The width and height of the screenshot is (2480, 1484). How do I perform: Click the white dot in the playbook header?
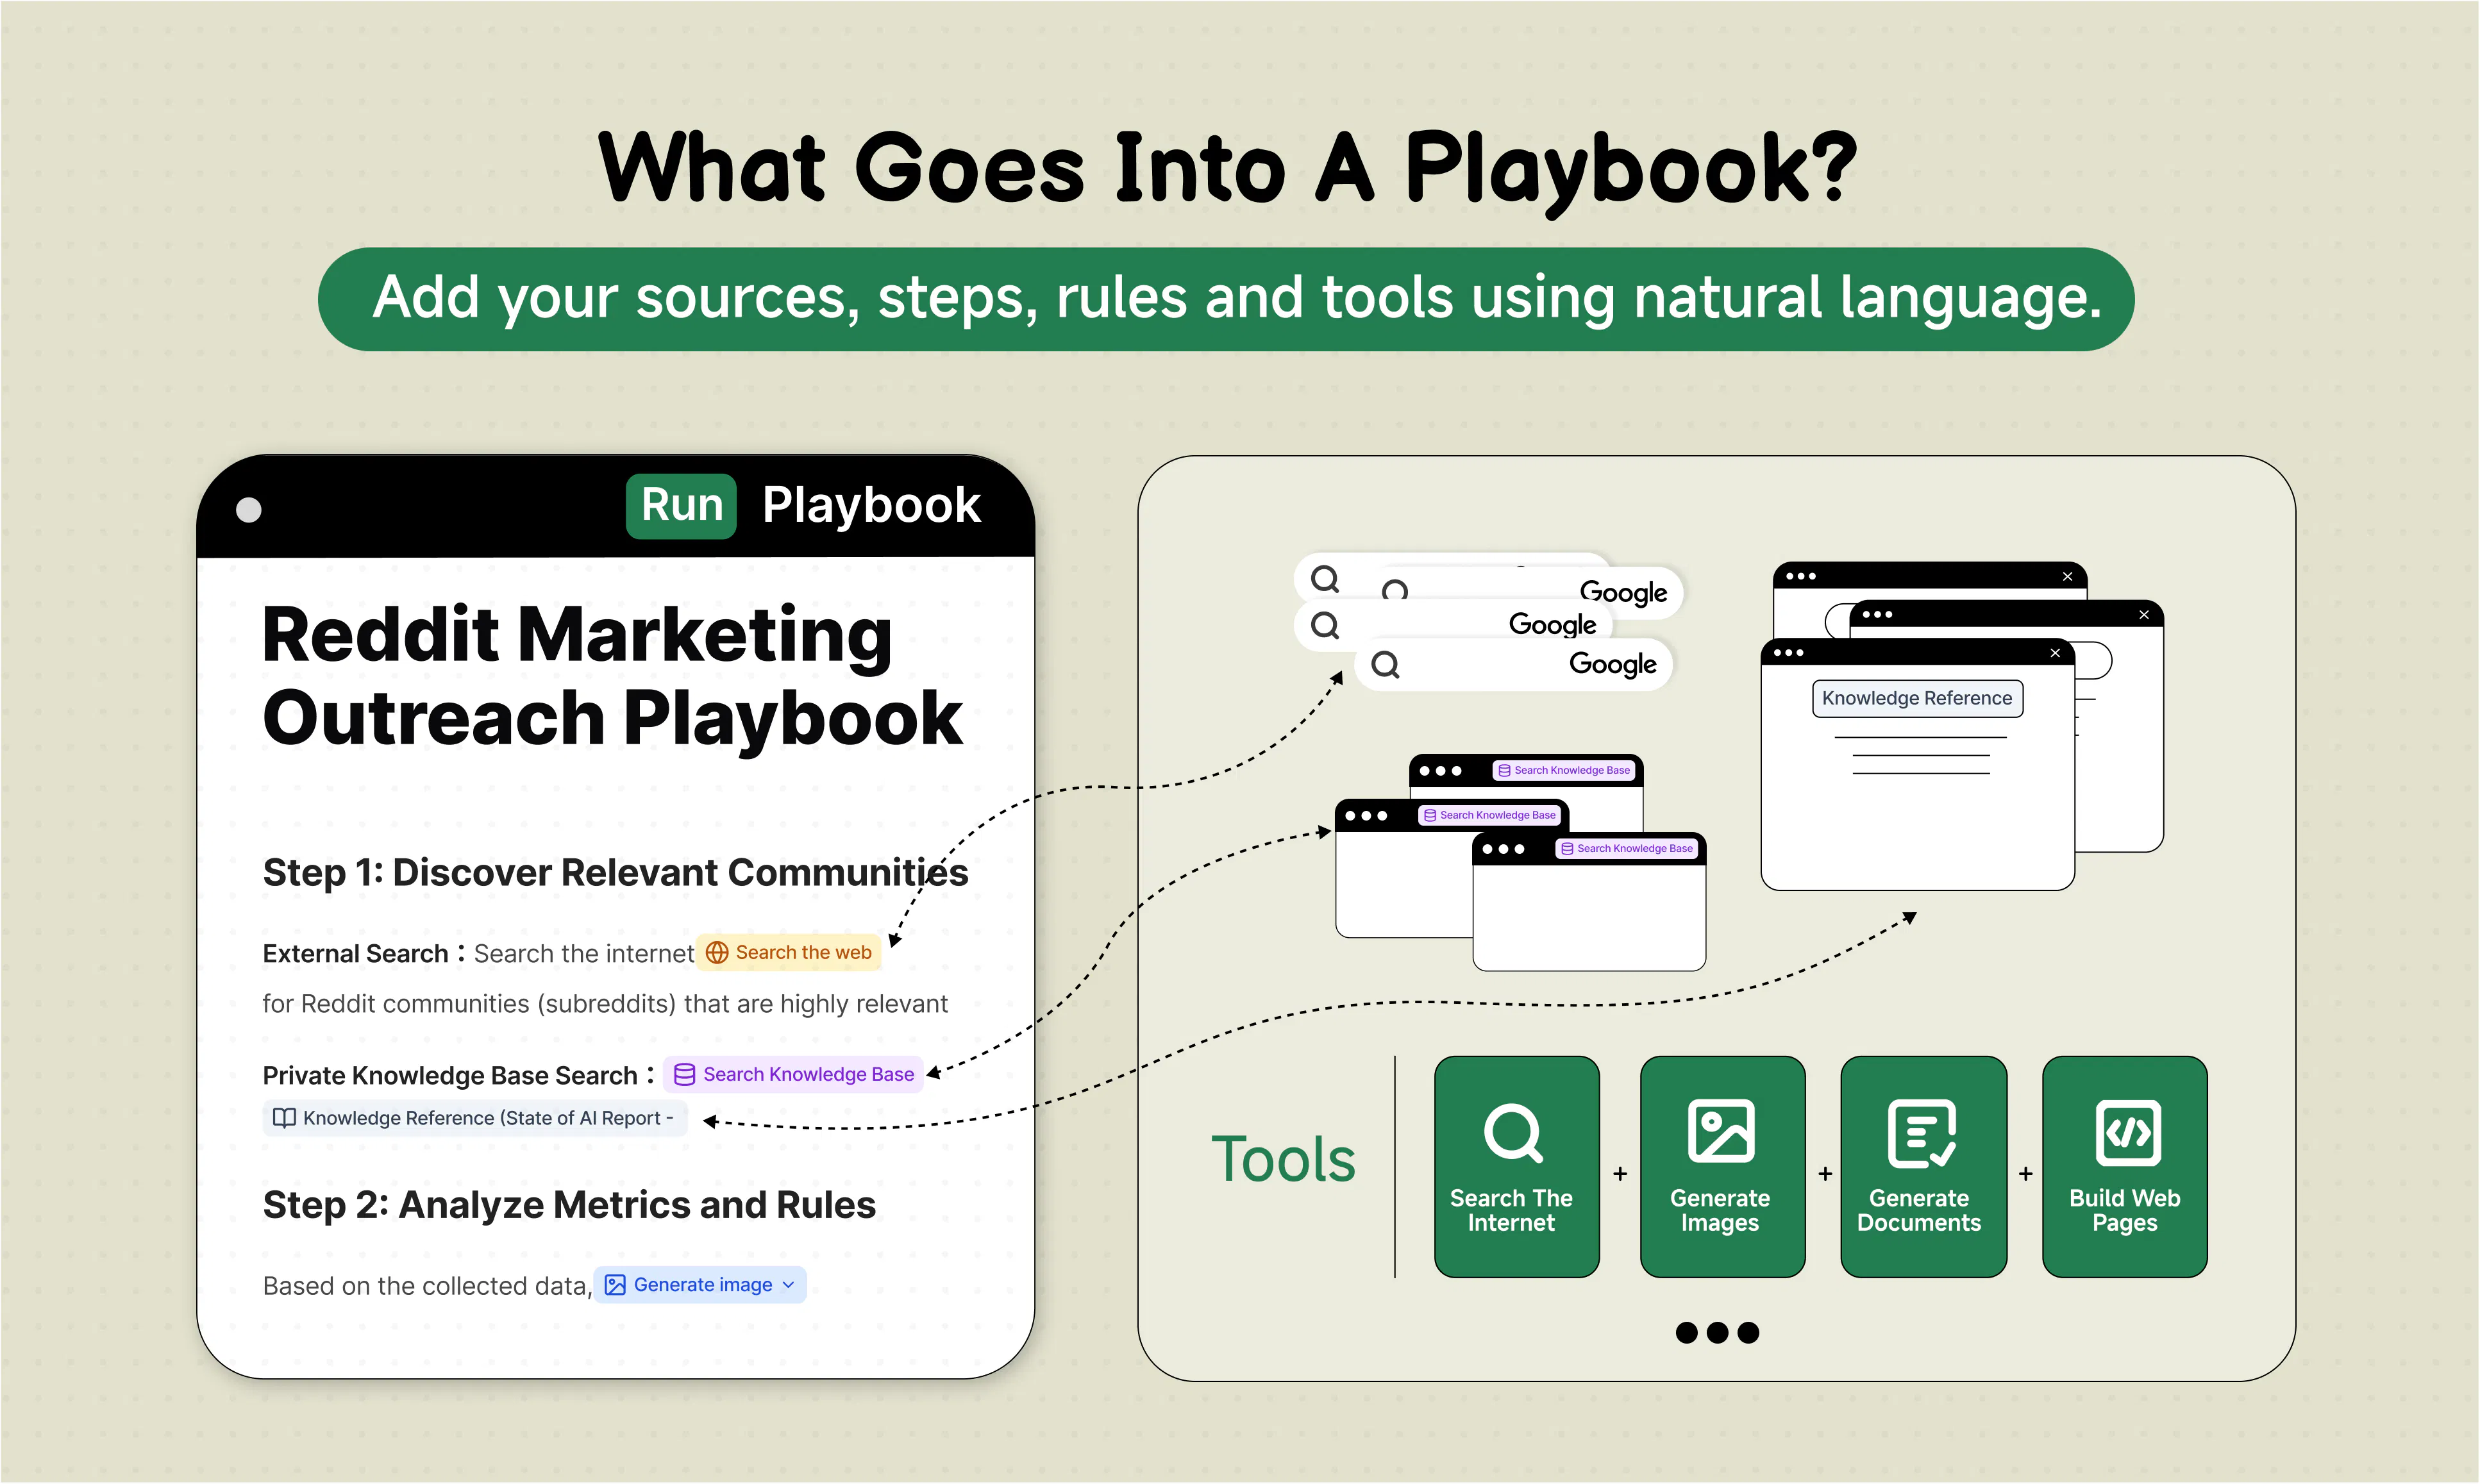248,510
